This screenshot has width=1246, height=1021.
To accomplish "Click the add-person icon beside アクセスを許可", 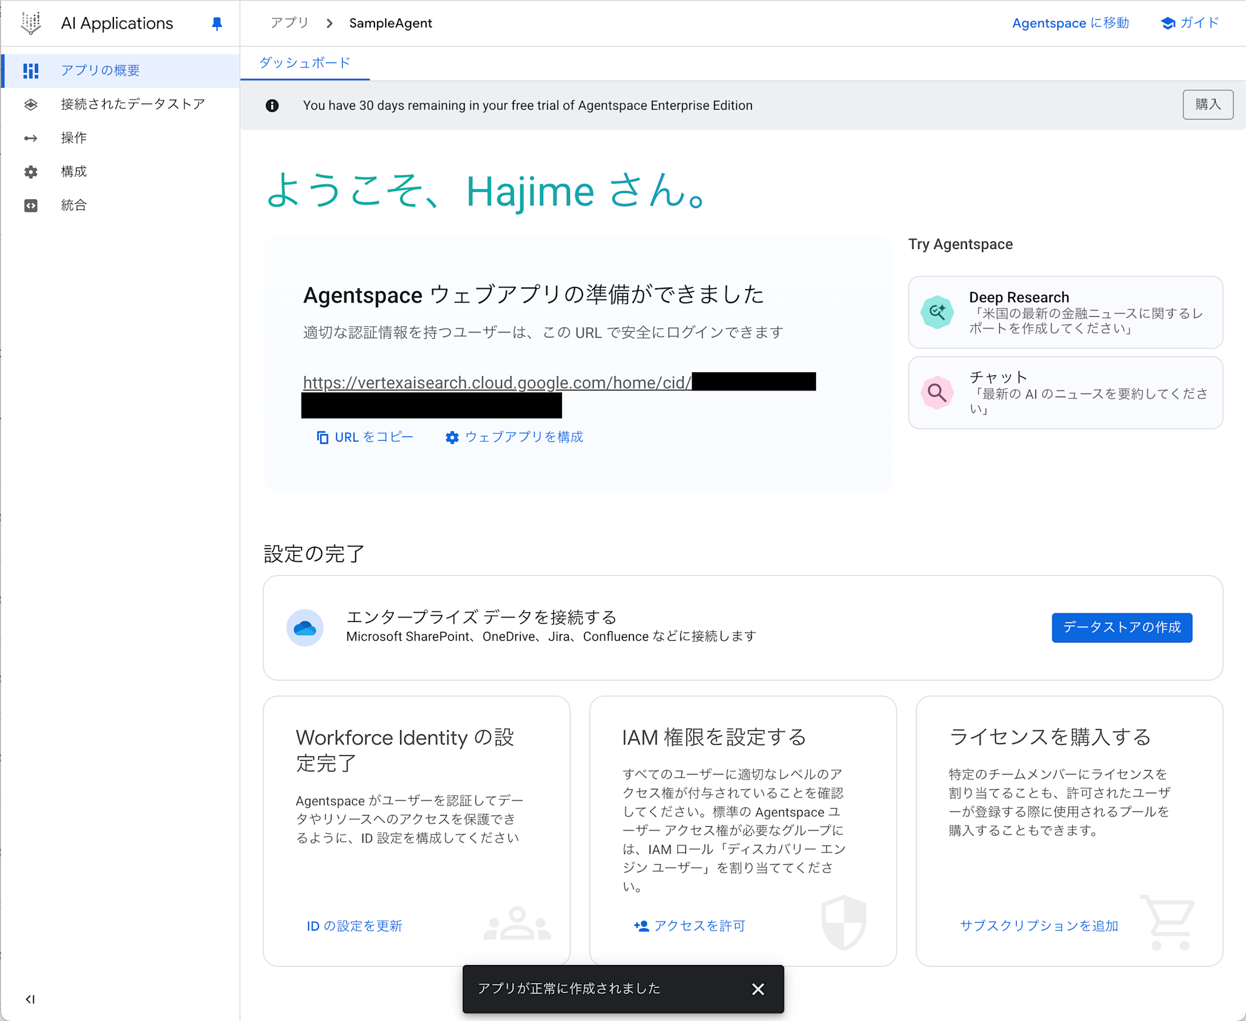I will coord(641,926).
